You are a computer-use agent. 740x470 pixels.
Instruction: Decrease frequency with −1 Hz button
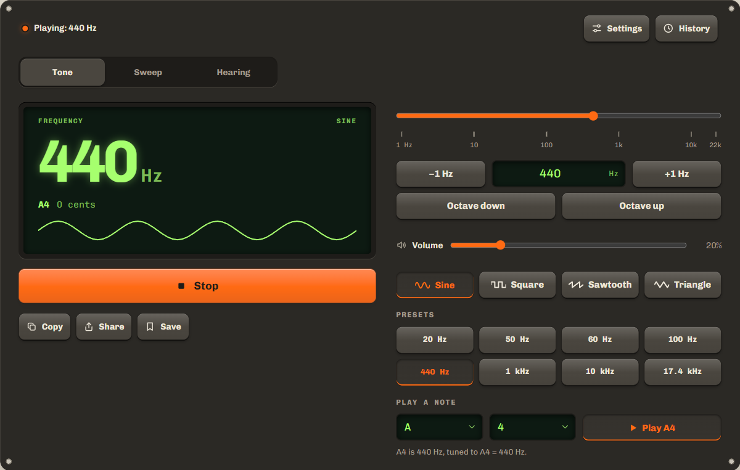click(441, 174)
